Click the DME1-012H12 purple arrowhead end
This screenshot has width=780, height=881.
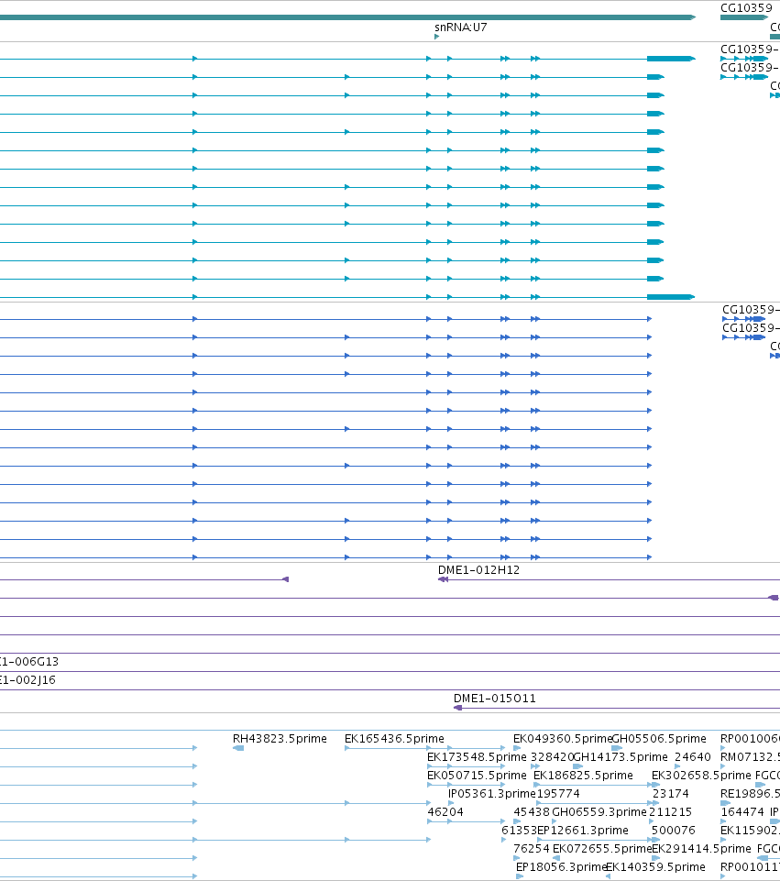pyautogui.click(x=443, y=579)
